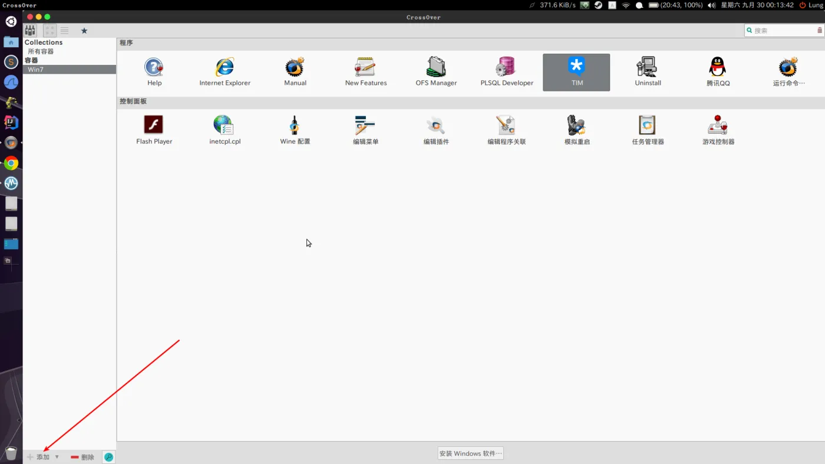
Task: Select the Win7 container
Action: coord(70,70)
